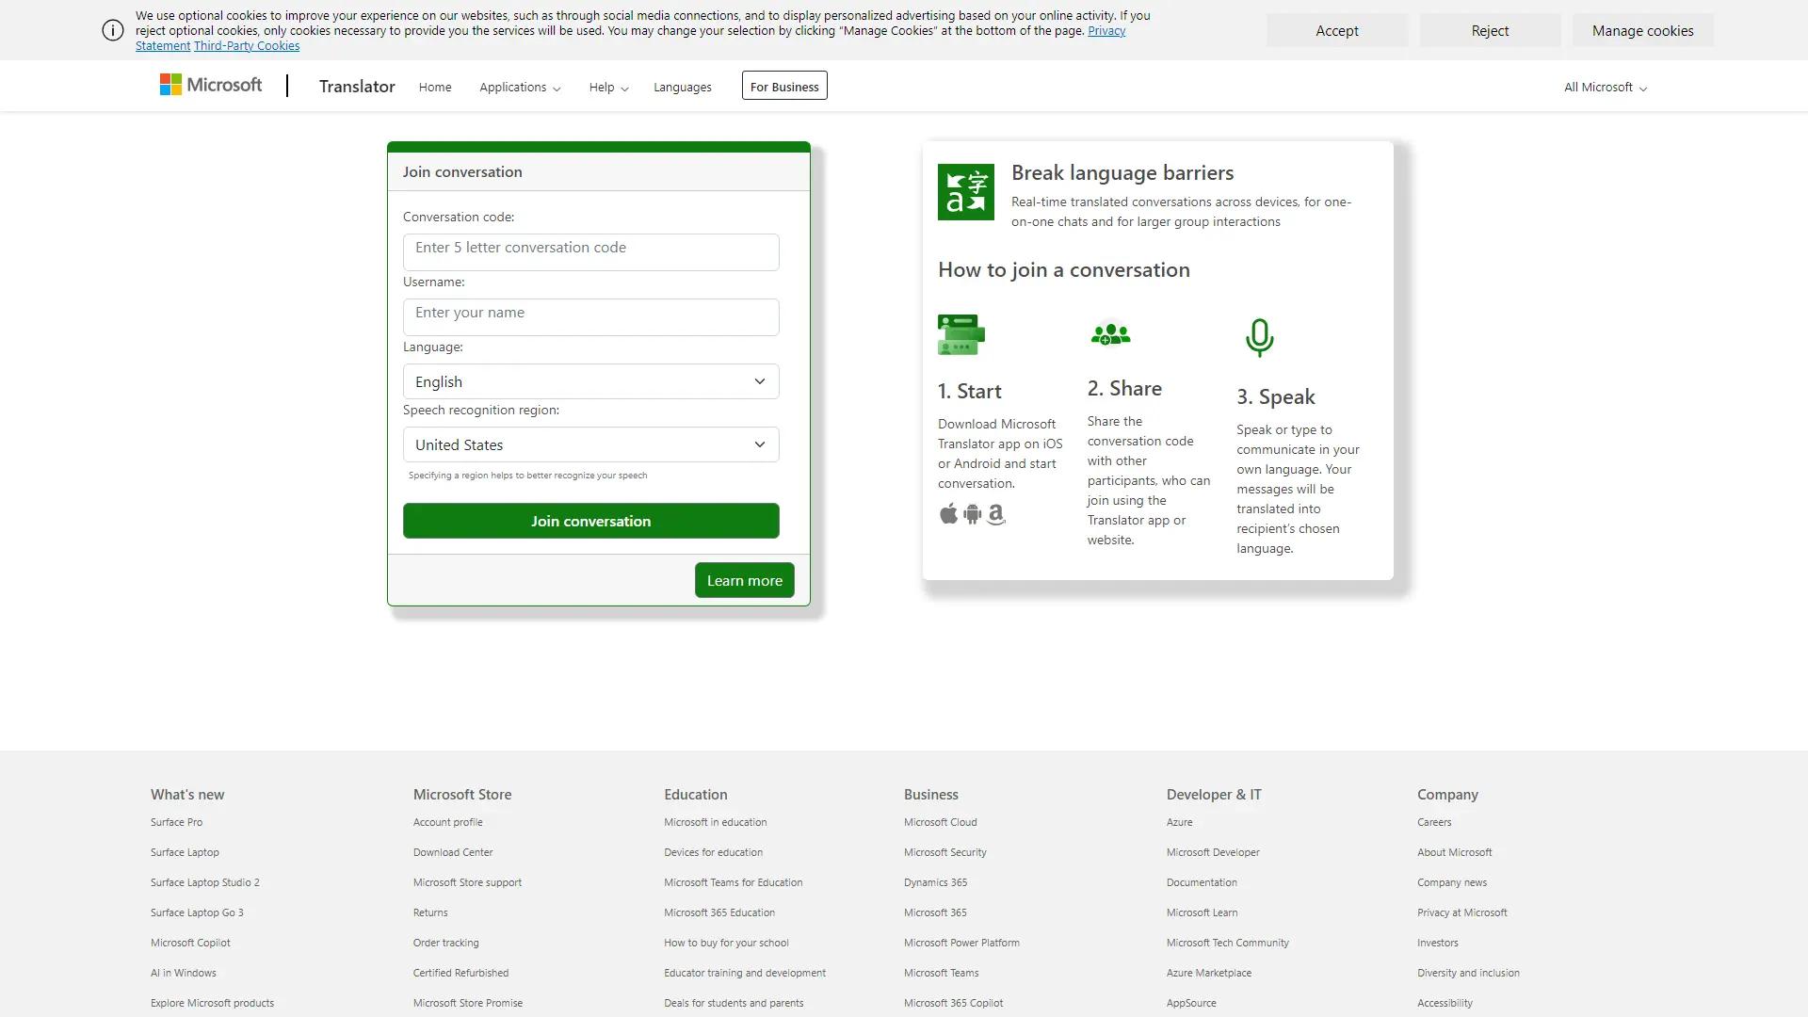The width and height of the screenshot is (1808, 1017).
Task: Open the Account profile link
Action: pos(448,822)
